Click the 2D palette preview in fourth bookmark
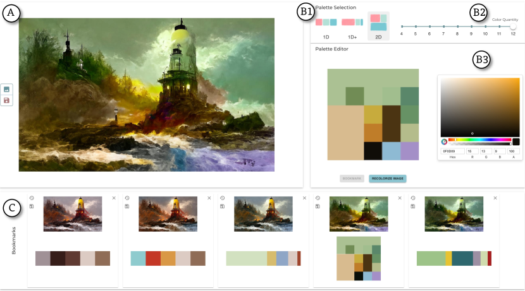 359,258
